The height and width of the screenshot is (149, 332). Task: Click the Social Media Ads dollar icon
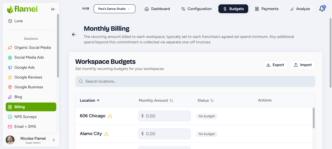click(x=10, y=58)
